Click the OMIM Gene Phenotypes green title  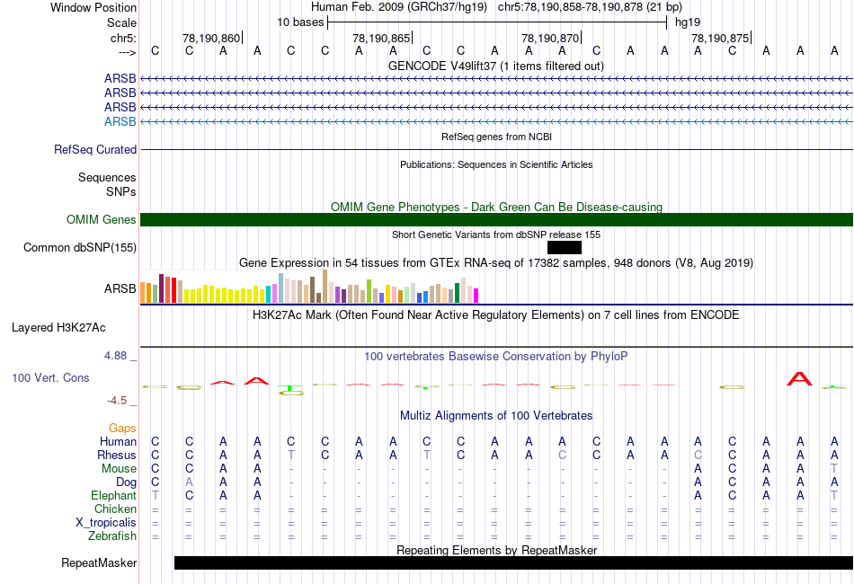tap(496, 207)
